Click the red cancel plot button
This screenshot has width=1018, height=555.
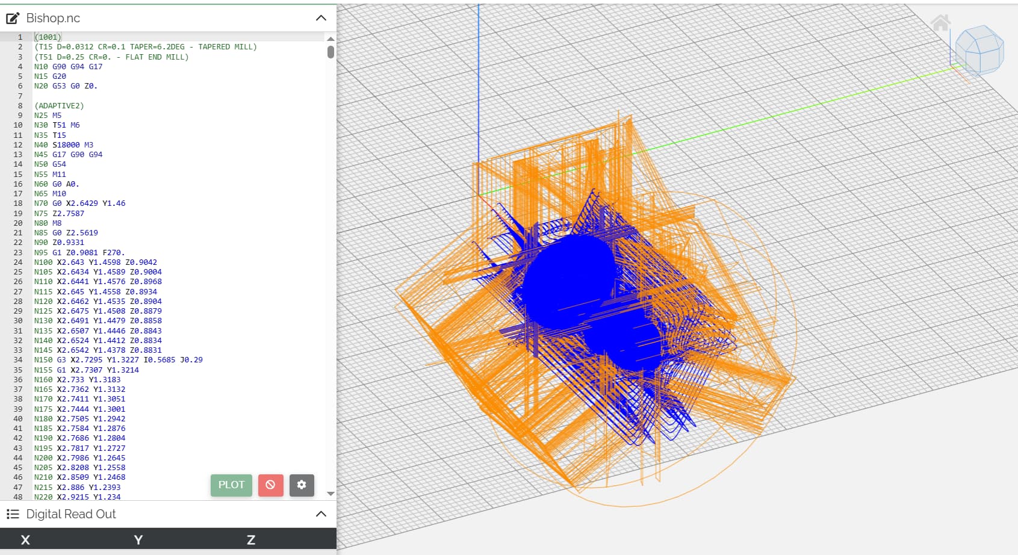click(x=270, y=485)
